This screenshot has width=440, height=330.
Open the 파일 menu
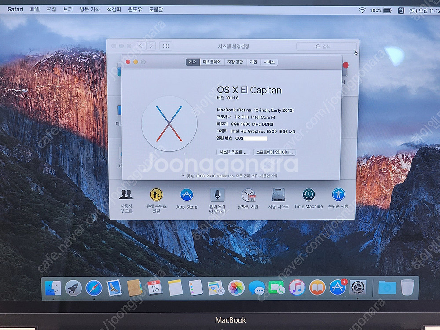[x=35, y=9]
